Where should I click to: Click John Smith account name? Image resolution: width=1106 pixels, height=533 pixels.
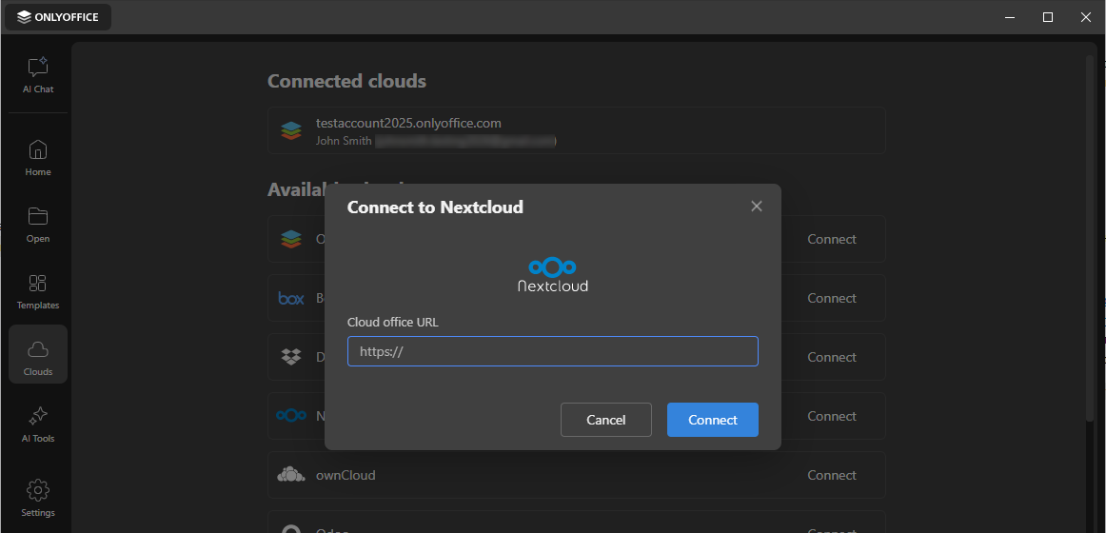coord(344,141)
